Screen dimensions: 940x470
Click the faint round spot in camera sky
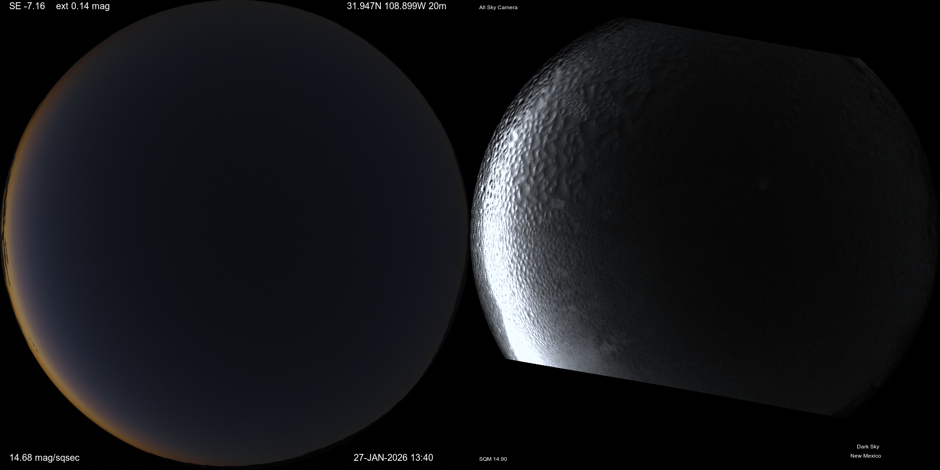(763, 184)
